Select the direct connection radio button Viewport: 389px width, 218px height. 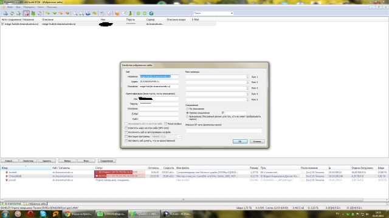click(x=188, y=113)
